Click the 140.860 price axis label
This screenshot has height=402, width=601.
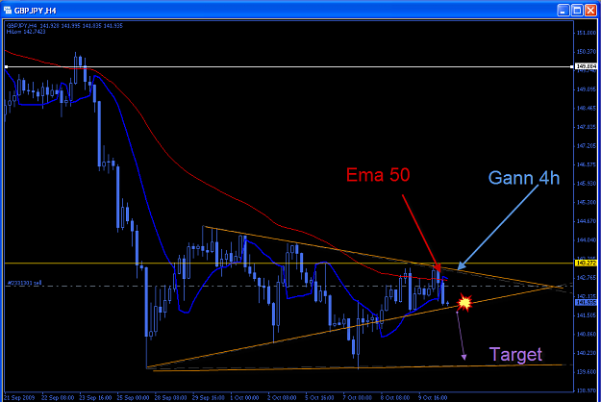[x=587, y=334]
